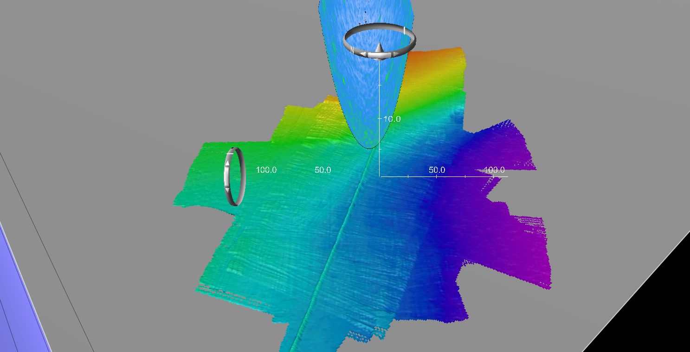Select the upward tilt arrow on the vertical ring
690x352 pixels.
pyautogui.click(x=227, y=163)
